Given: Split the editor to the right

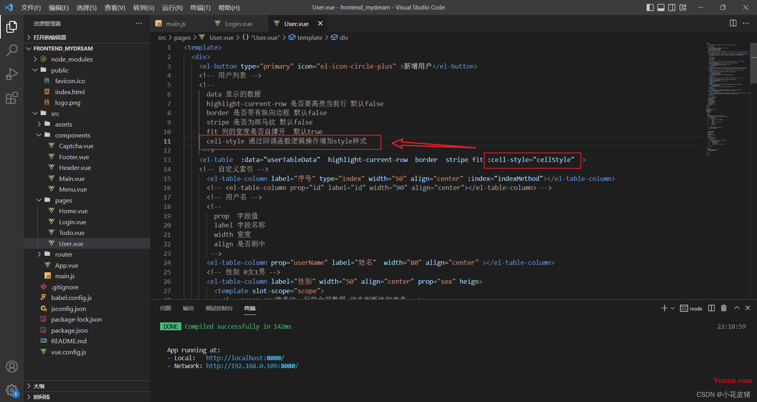Looking at the screenshot, I should (733, 23).
